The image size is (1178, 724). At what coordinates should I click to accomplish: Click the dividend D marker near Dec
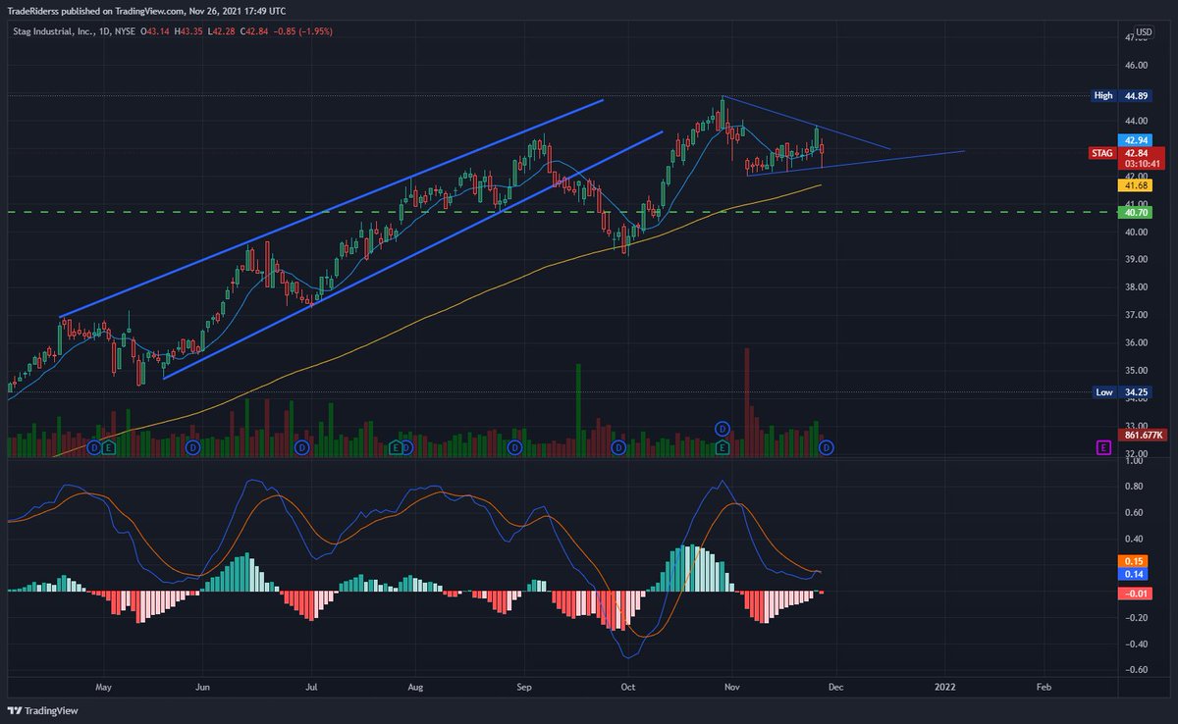coord(827,447)
